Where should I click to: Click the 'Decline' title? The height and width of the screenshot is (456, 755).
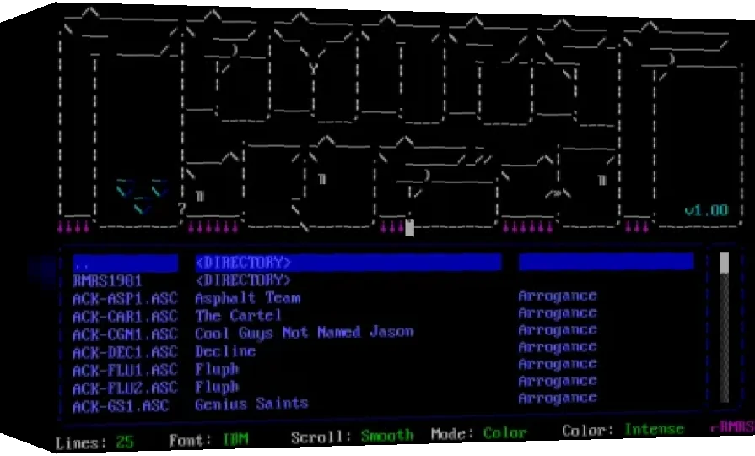[225, 351]
